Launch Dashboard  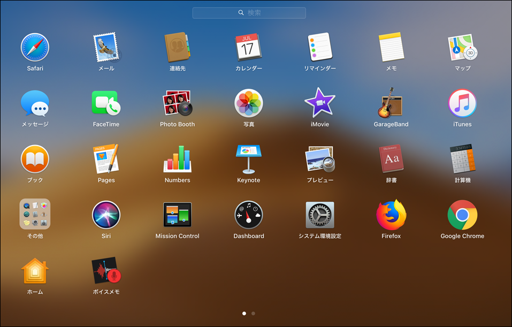(x=248, y=215)
